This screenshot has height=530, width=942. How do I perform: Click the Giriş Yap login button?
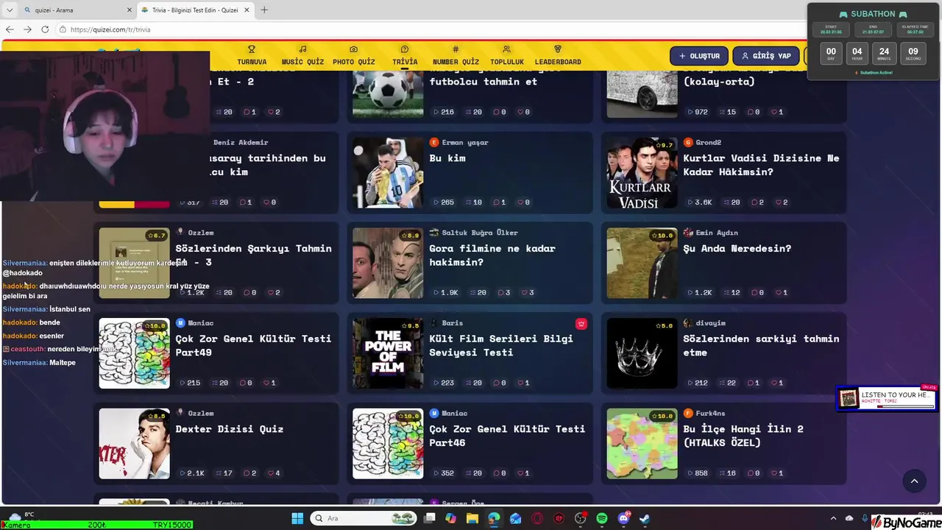point(766,56)
